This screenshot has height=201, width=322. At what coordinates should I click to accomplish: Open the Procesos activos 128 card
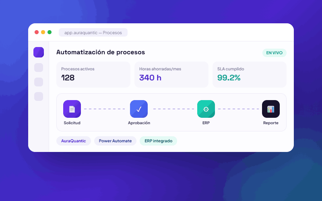[x=93, y=75]
